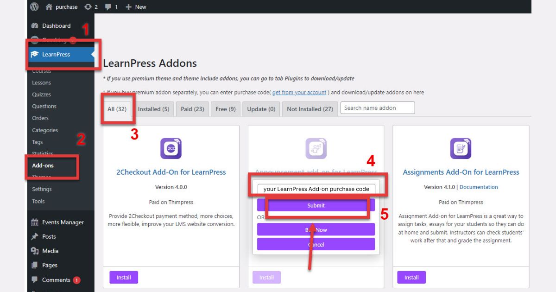Go to Tags submenu
556x292 pixels.
tap(38, 142)
